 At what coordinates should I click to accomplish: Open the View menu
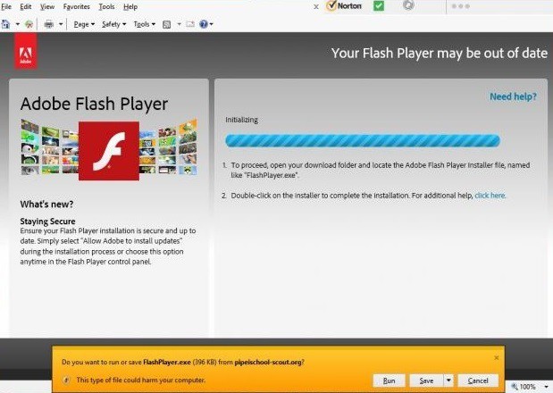tap(47, 6)
